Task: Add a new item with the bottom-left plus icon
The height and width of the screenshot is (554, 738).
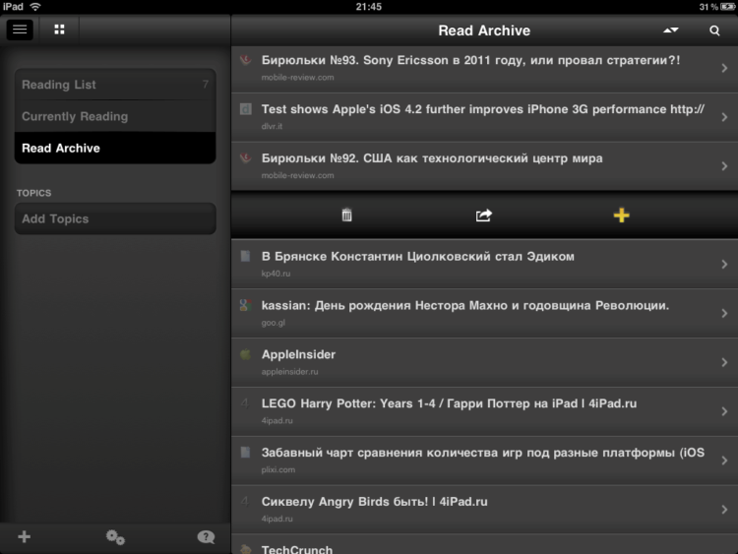Action: tap(24, 536)
